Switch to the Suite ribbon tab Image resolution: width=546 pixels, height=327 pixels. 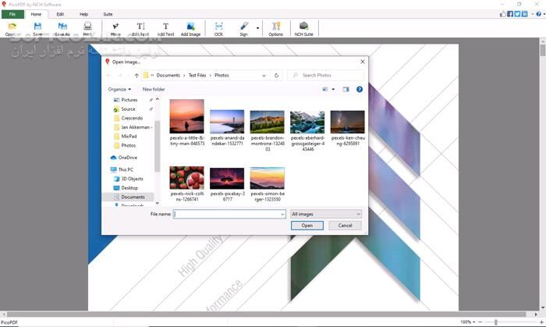pyautogui.click(x=108, y=14)
